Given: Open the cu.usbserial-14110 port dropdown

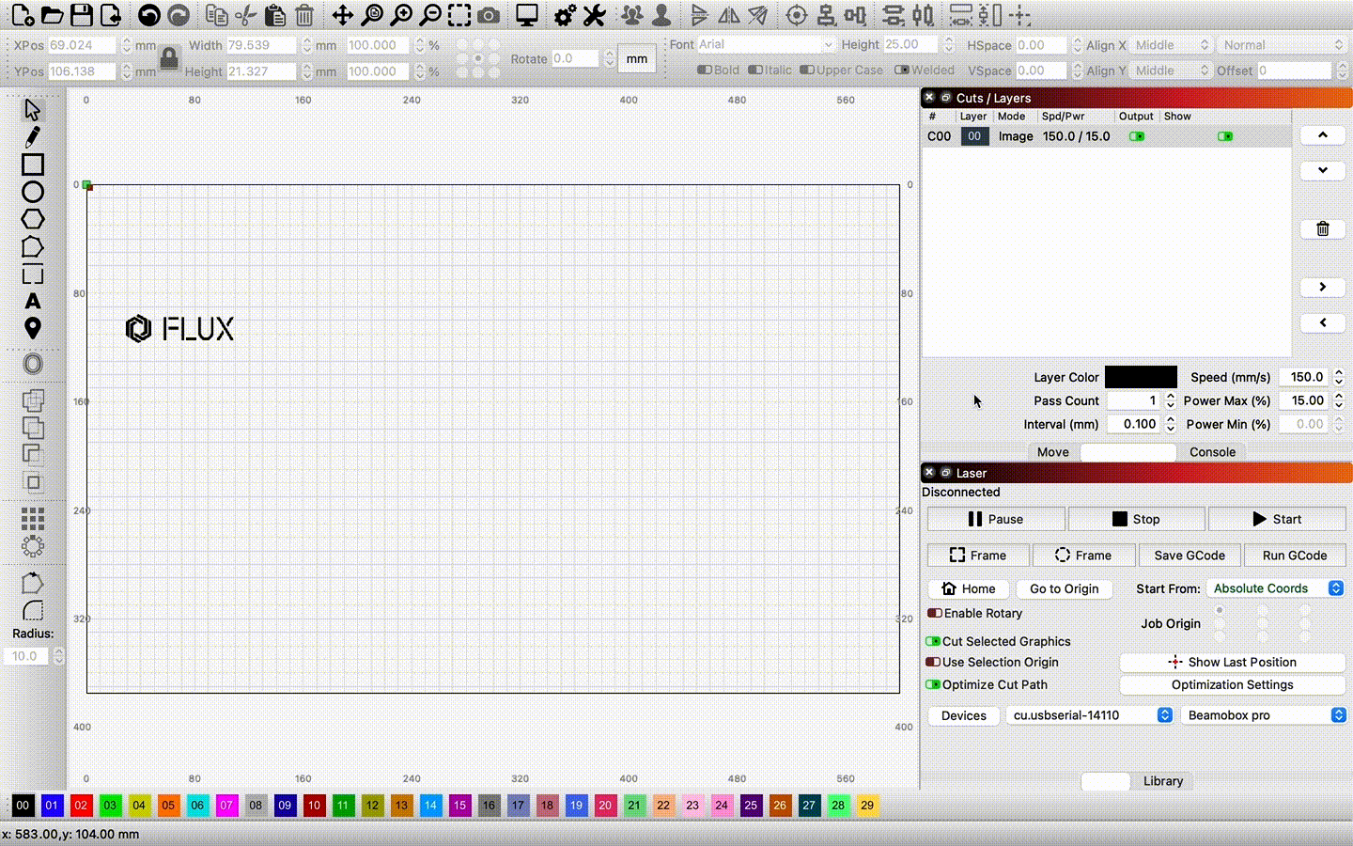Looking at the screenshot, I should [1090, 715].
